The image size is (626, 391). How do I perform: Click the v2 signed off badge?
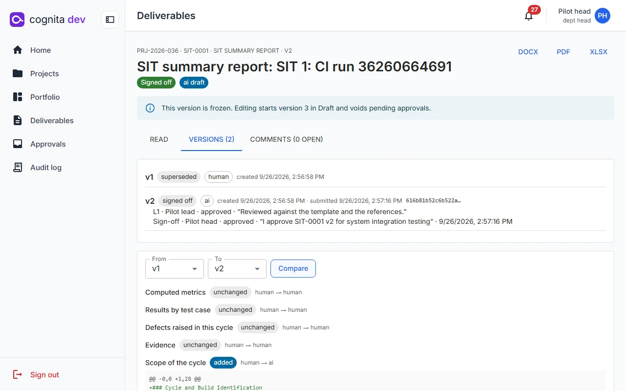click(178, 200)
